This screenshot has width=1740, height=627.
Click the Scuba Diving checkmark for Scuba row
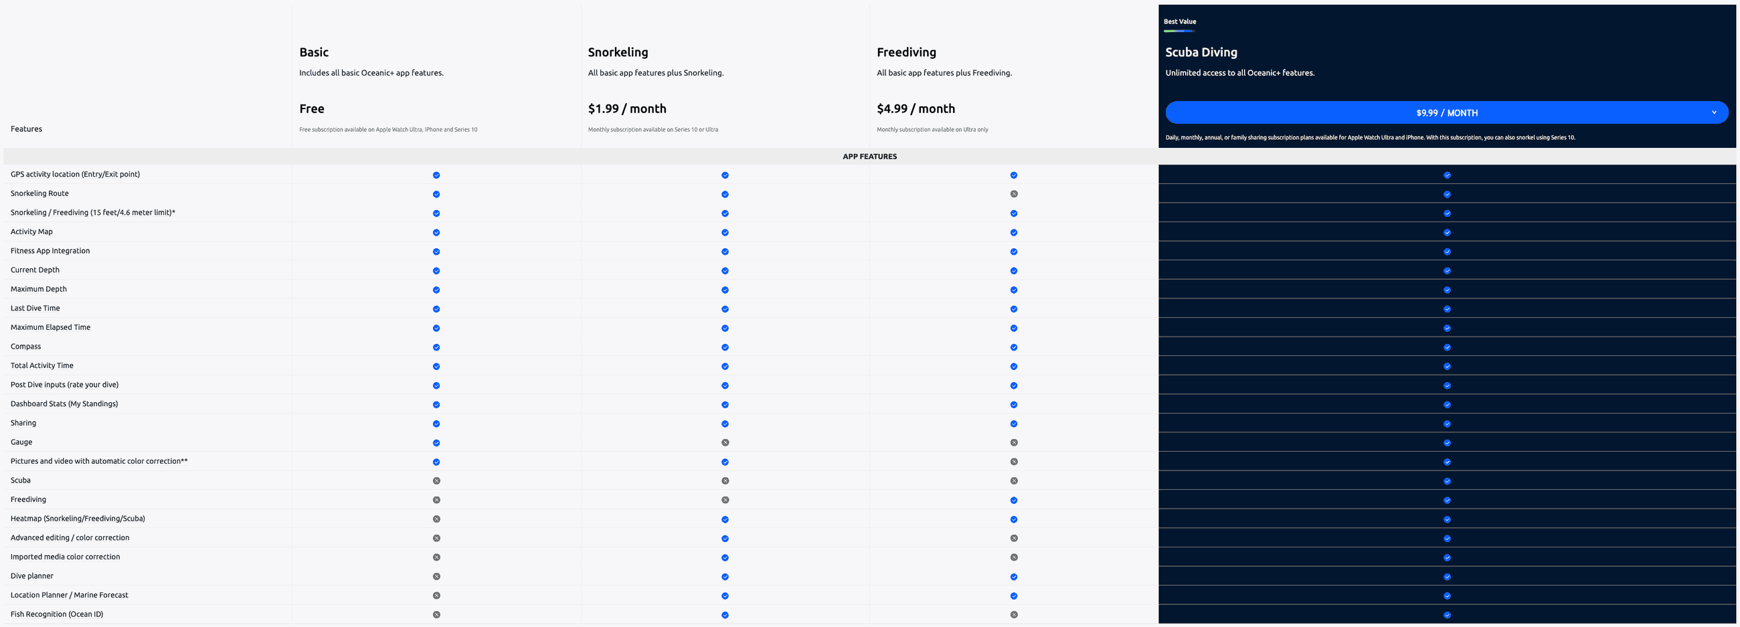[x=1447, y=482]
